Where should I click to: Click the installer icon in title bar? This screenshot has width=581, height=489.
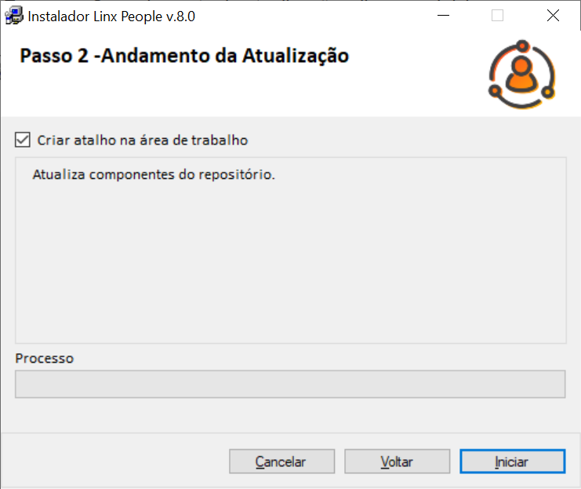(14, 16)
